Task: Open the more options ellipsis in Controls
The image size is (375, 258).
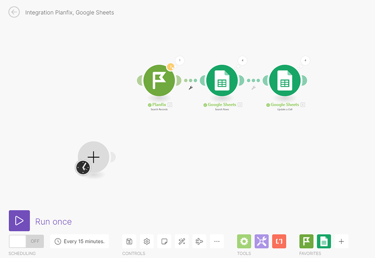Action: pyautogui.click(x=217, y=241)
